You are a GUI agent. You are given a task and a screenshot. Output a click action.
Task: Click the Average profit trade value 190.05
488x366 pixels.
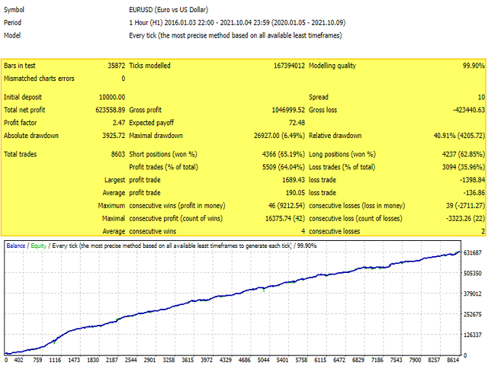(295, 193)
